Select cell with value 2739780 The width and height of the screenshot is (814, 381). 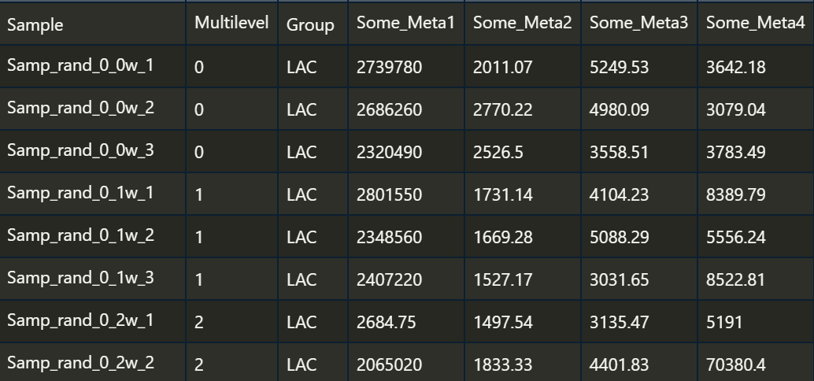(x=406, y=66)
